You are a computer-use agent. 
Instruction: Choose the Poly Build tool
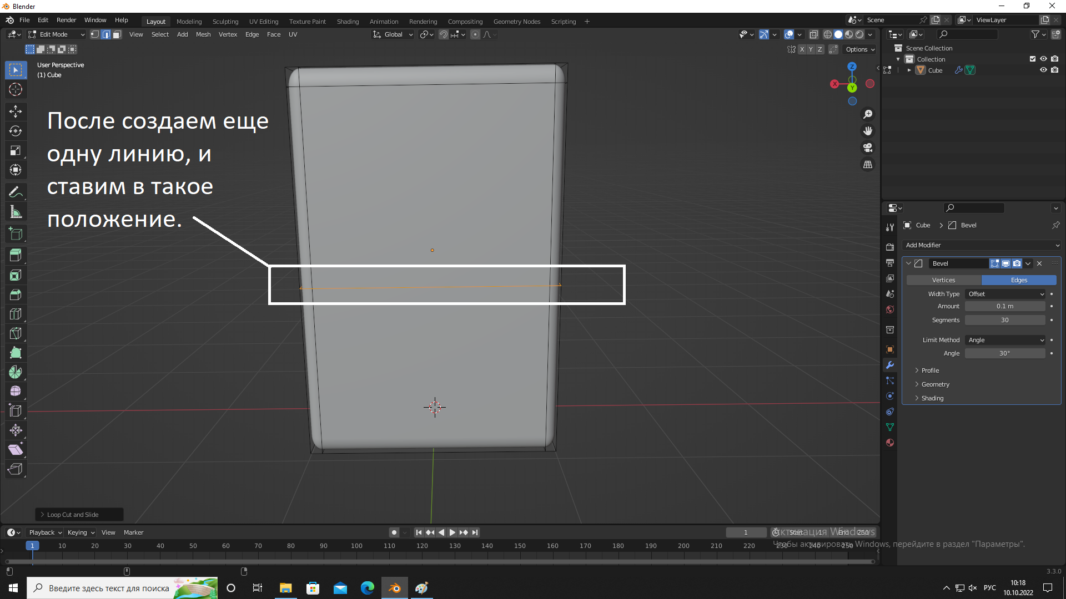16,353
